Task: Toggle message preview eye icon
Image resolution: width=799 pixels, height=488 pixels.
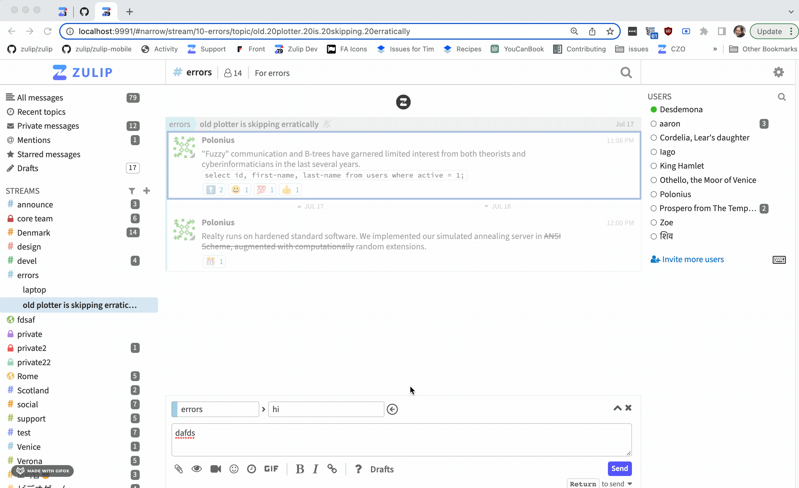Action: click(x=196, y=469)
